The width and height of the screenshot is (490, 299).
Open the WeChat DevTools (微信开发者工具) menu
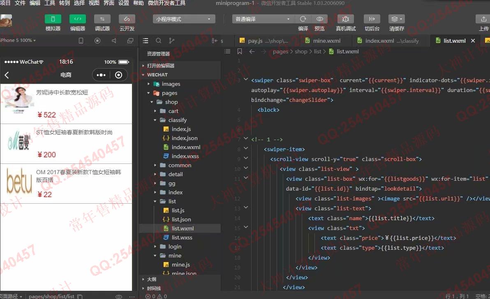pyautogui.click(x=166, y=3)
